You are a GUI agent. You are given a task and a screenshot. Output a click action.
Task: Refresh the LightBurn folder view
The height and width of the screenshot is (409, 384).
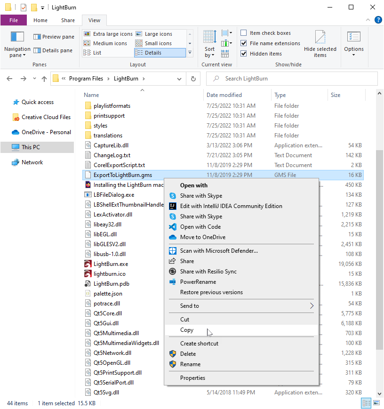[x=193, y=78]
